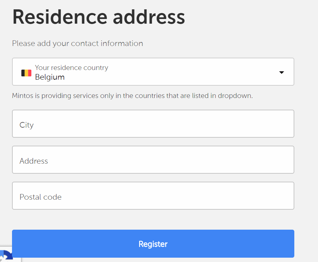Click the 'Residence address' heading
This screenshot has width=318, height=262.
[x=98, y=17]
